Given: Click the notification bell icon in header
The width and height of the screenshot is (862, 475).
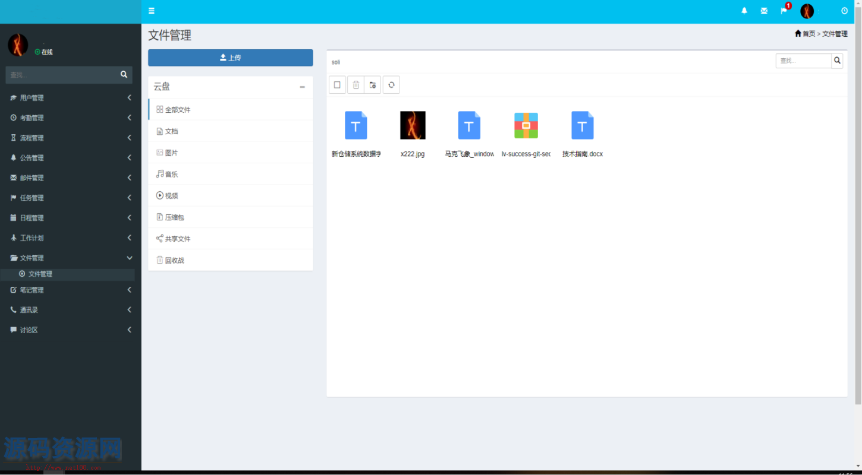Looking at the screenshot, I should click(x=744, y=11).
